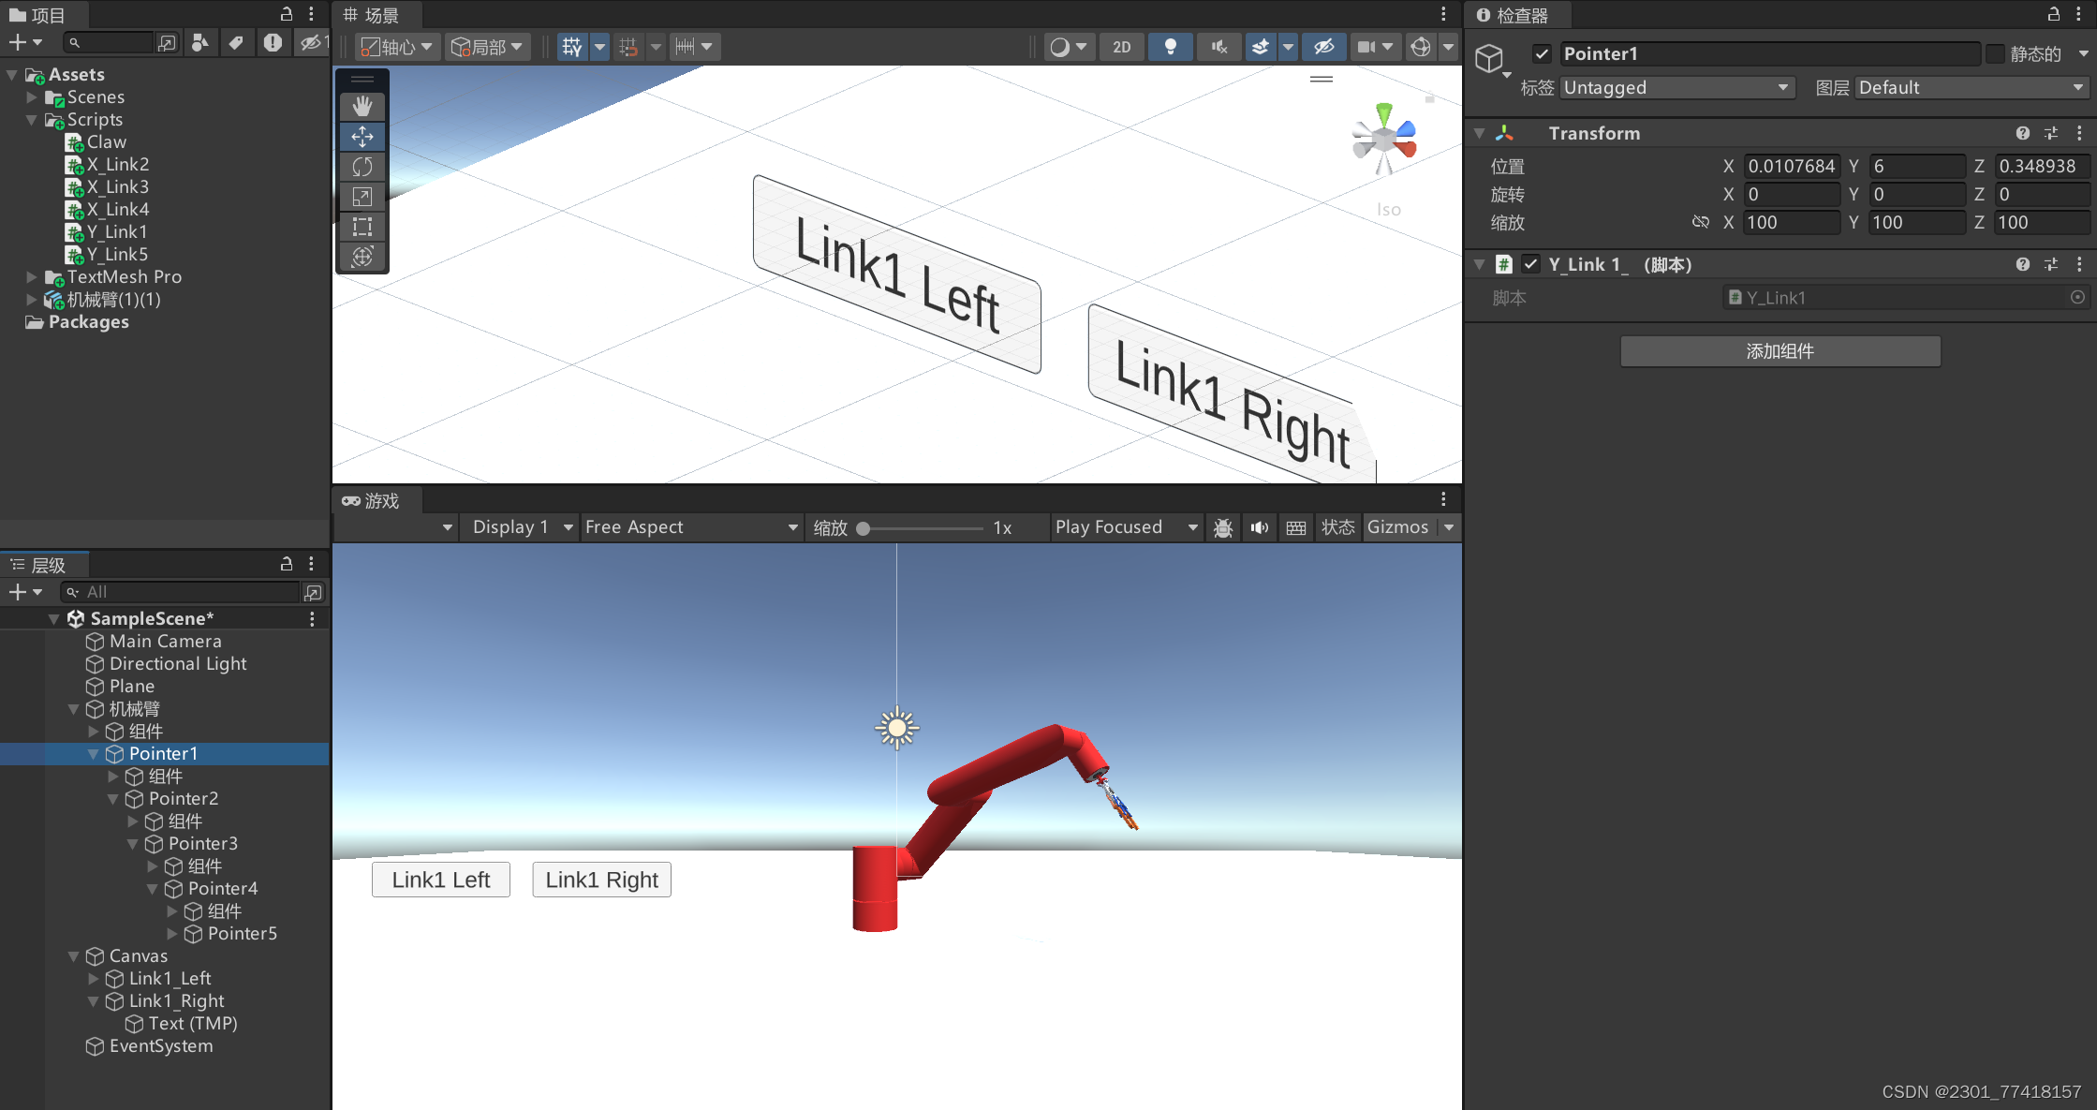Toggle game view mute audio icon
Viewport: 2097px width, 1110px height.
tap(1260, 527)
